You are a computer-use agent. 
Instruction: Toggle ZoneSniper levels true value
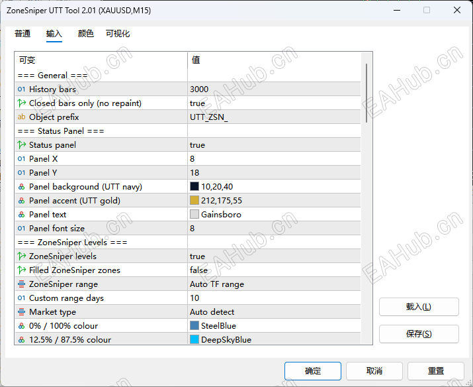point(274,256)
